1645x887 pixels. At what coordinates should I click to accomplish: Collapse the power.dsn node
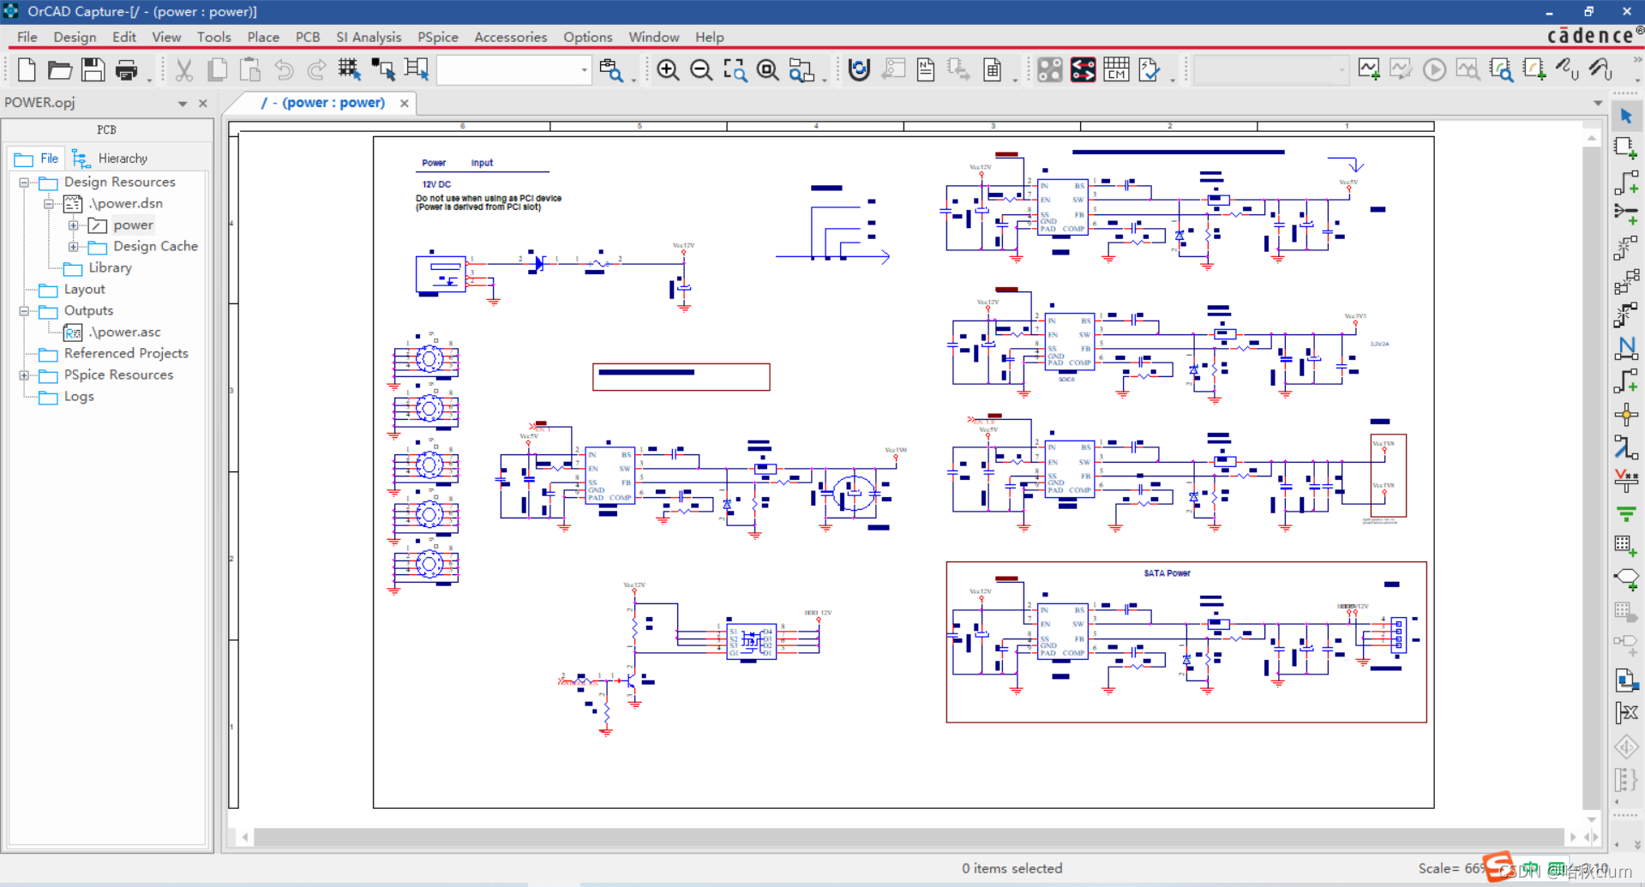[x=49, y=204]
